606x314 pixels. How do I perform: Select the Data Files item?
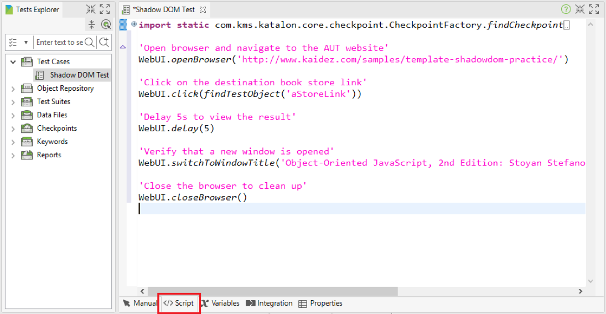pos(52,115)
